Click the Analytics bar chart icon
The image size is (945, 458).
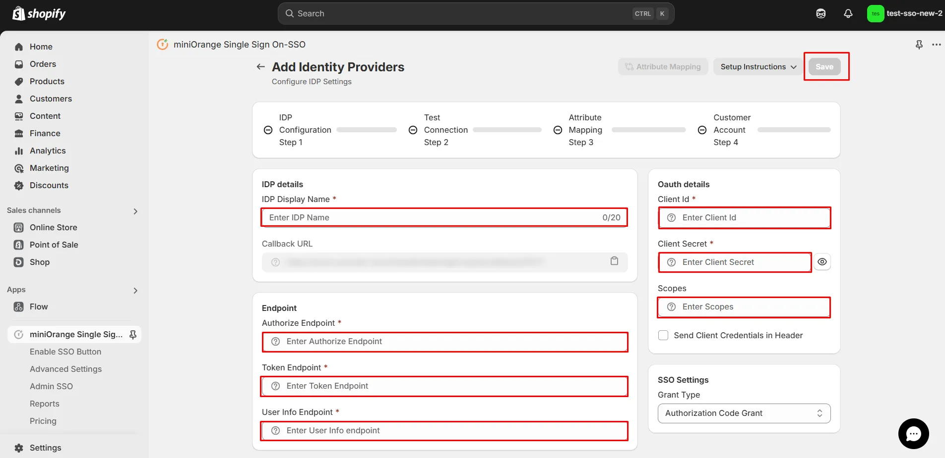point(19,151)
